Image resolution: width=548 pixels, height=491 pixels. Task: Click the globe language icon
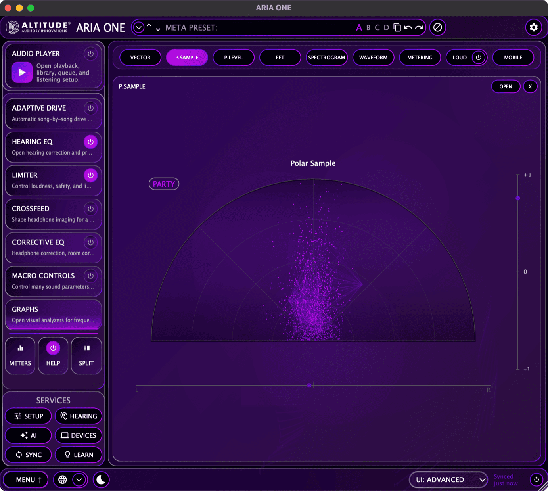click(63, 480)
